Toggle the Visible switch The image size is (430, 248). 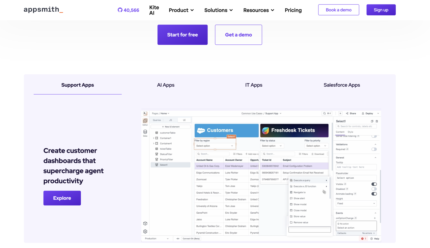tap(374, 184)
